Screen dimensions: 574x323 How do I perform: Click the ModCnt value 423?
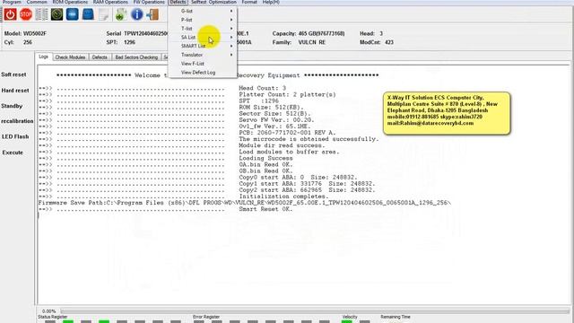[x=389, y=42]
